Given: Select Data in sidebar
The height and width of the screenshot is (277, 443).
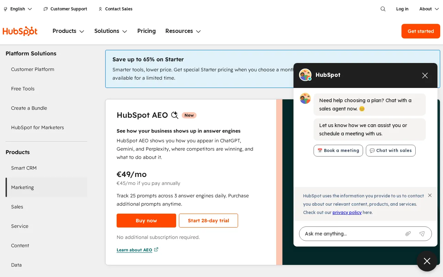Looking at the screenshot, I should (x=46, y=265).
